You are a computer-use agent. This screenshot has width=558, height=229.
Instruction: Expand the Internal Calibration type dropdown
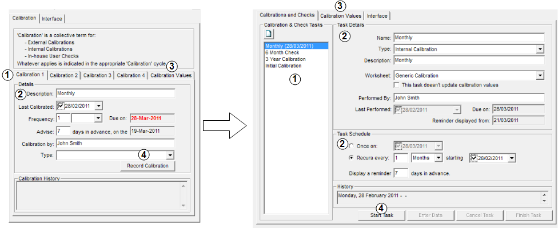(539, 50)
